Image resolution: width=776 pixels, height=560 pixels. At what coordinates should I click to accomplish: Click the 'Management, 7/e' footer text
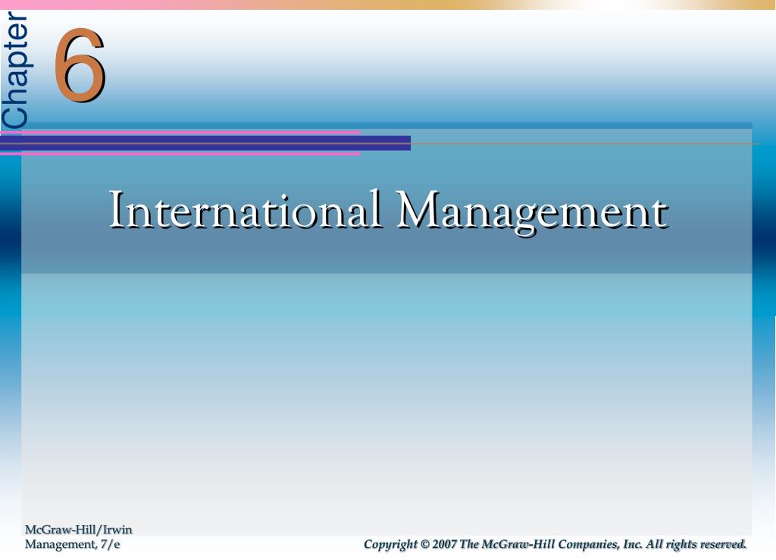[73, 545]
